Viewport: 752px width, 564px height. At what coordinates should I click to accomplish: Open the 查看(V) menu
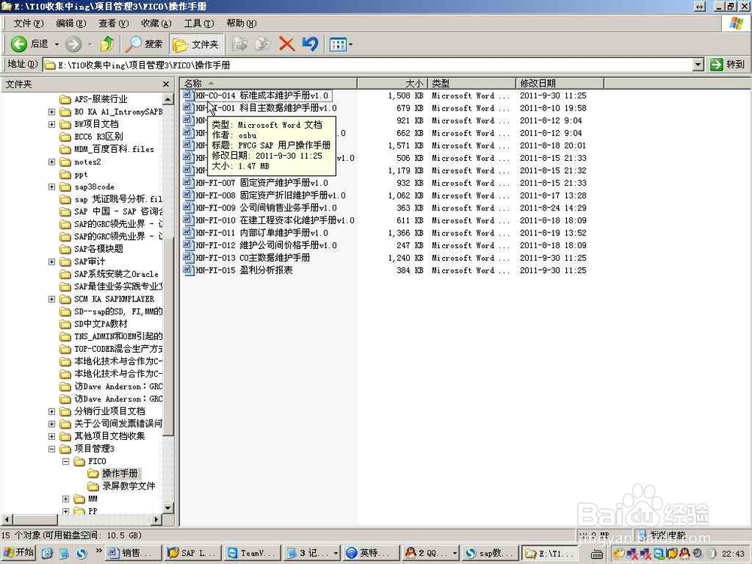pos(114,23)
